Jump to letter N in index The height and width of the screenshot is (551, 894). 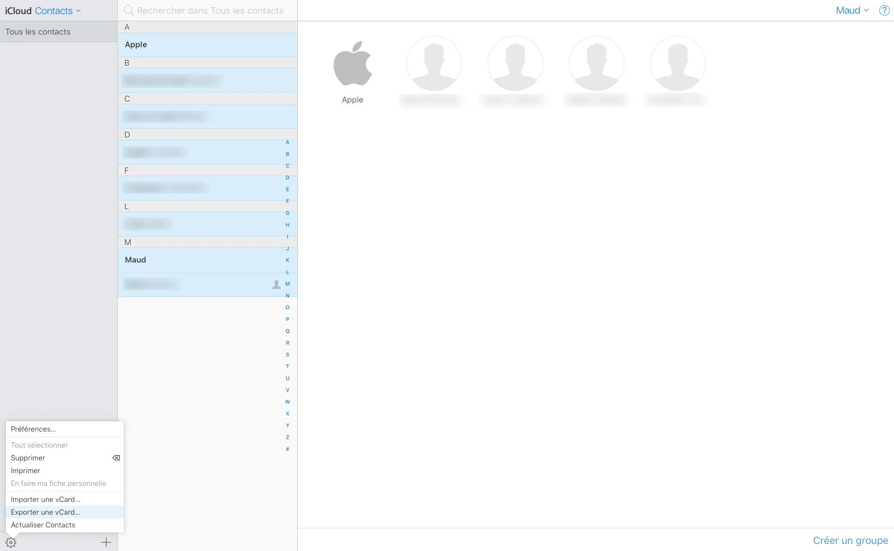coord(287,296)
